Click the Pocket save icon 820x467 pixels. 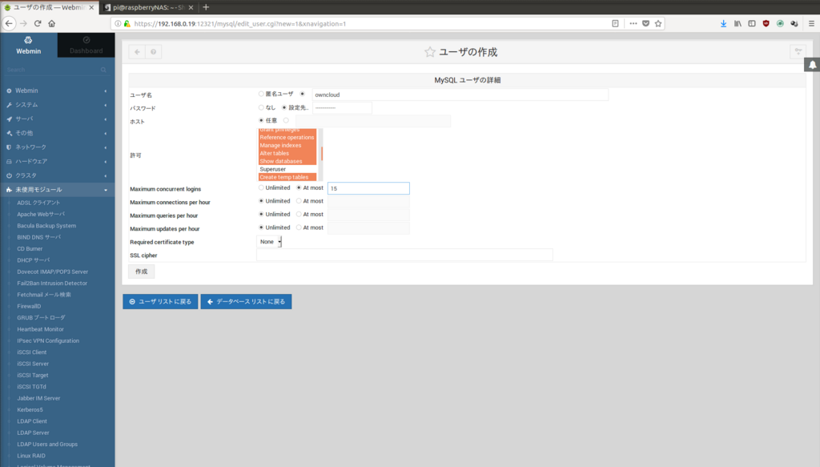tap(646, 23)
